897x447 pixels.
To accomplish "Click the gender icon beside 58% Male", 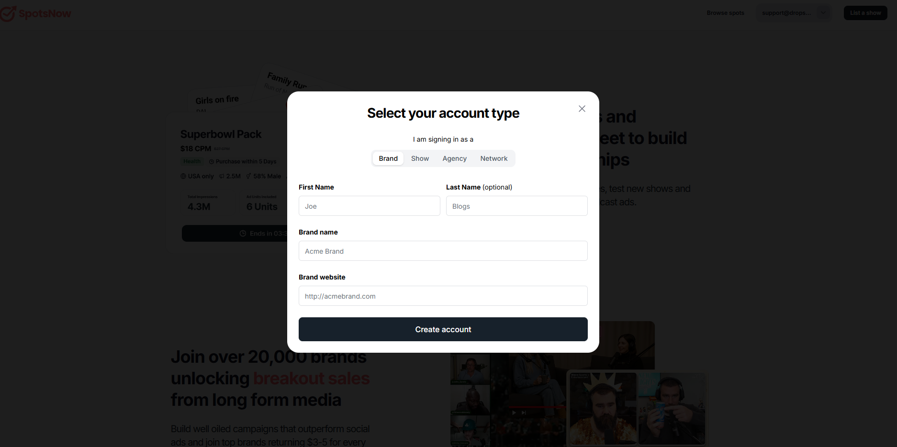I will point(249,176).
